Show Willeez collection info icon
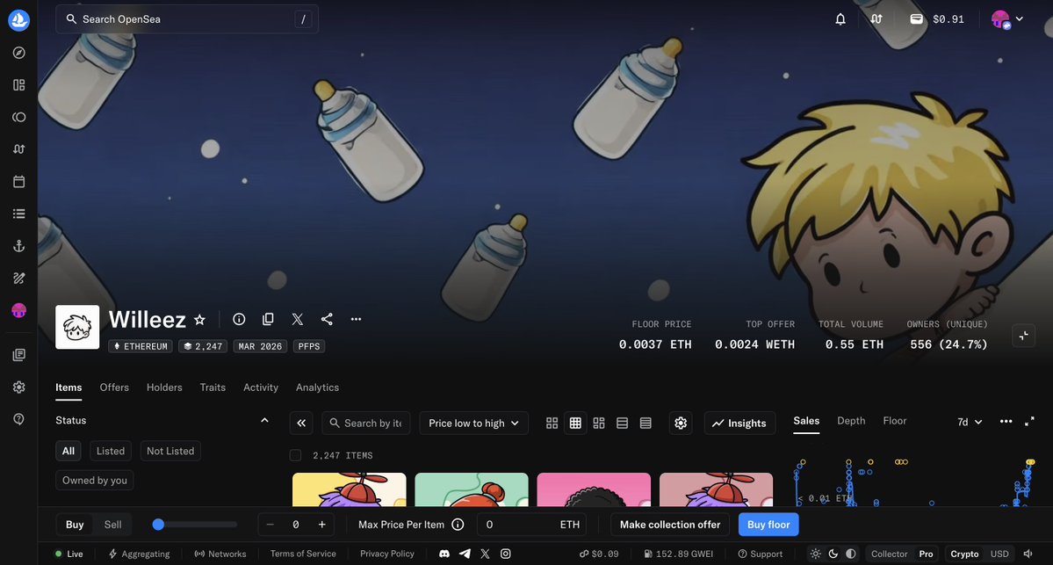 point(239,319)
